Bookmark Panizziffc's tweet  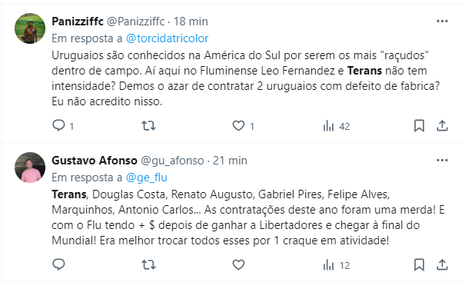point(419,126)
